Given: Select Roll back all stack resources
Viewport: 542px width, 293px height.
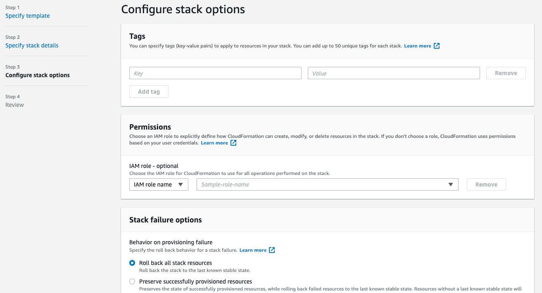Looking at the screenshot, I should [x=132, y=263].
